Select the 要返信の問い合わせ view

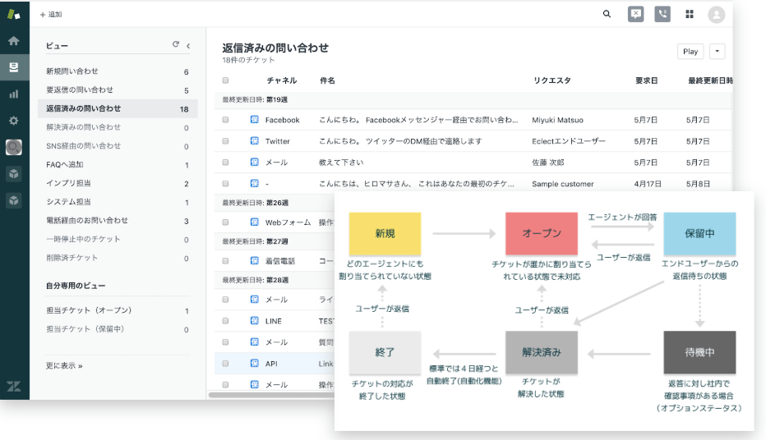[80, 90]
